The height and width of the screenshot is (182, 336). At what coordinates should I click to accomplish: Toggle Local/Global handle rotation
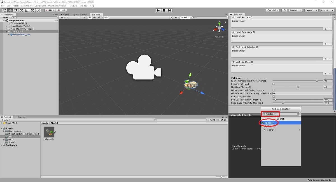click(61, 10)
